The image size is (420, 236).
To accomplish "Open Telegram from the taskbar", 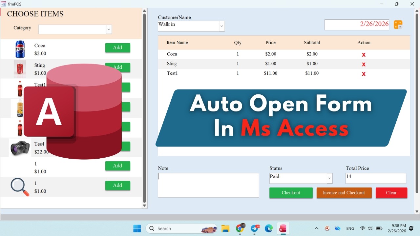I will pos(255,228).
